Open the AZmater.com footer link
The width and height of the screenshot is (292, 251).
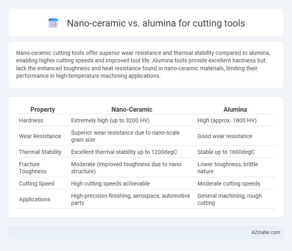(x=266, y=232)
